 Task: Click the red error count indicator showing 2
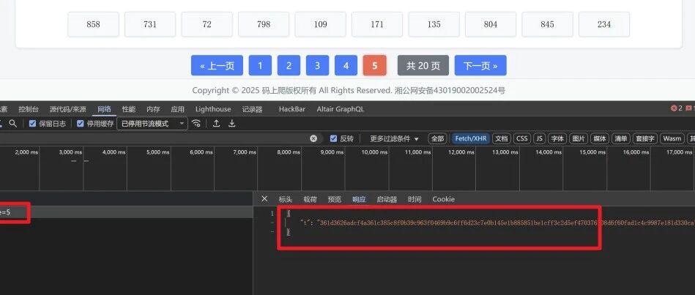tap(677, 108)
